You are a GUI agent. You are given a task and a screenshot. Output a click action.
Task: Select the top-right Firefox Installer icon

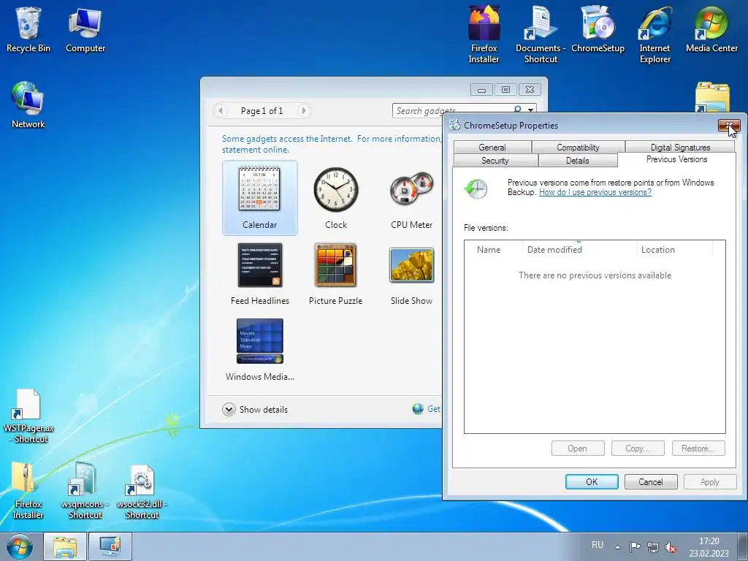coord(484,34)
